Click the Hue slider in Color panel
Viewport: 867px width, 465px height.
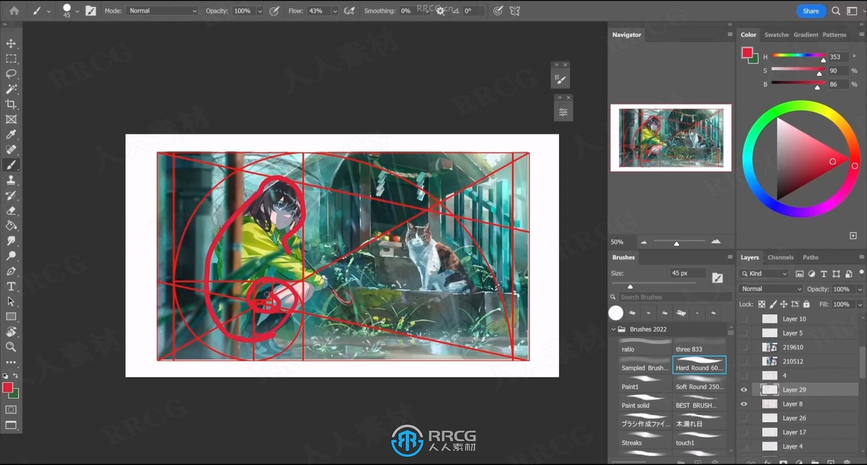(798, 56)
